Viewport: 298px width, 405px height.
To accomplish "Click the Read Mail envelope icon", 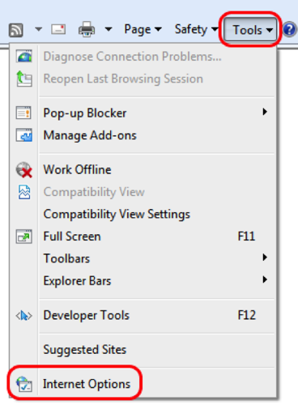I will [58, 29].
